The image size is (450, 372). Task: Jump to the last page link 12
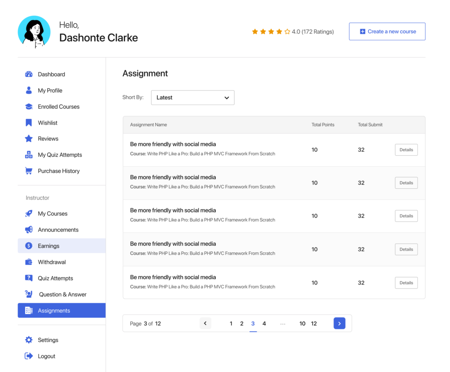pyautogui.click(x=314, y=324)
